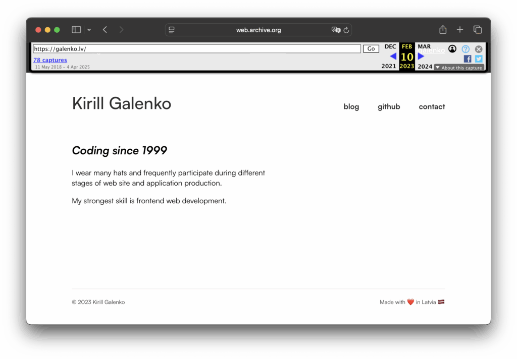
Task: Click the Wayback URL input field
Action: (196, 49)
